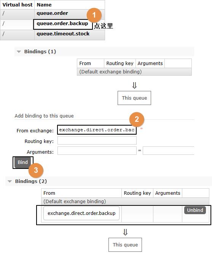The height and width of the screenshot is (256, 212).
Task: Click the lower This queue box
Action: tap(125, 245)
